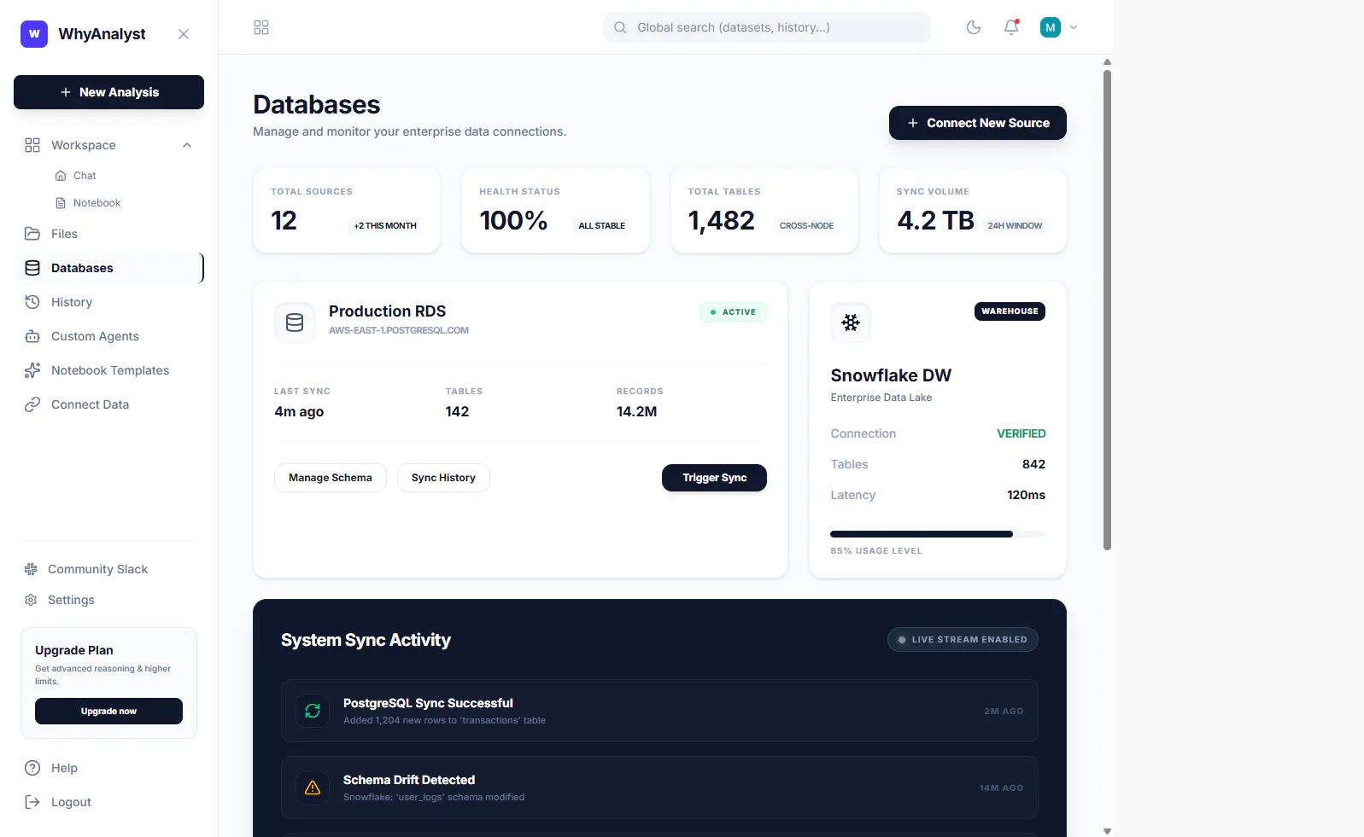Click Logout in the sidebar
The width and height of the screenshot is (1364, 837).
[108, 802]
